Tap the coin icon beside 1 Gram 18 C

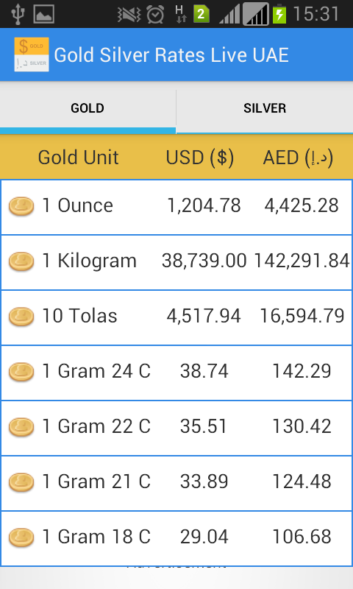click(x=21, y=537)
